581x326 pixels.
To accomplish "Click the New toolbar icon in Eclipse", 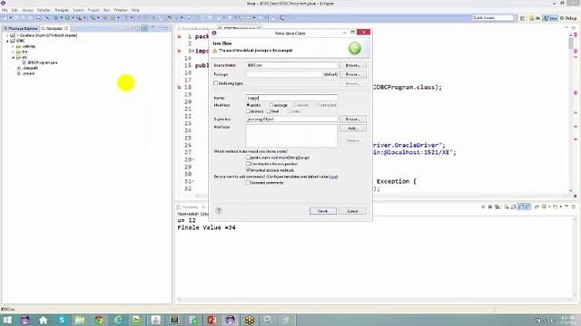I will [5, 18].
